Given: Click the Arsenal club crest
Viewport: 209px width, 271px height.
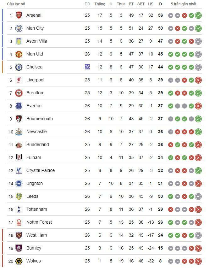Looking at the screenshot, I should tap(19, 15).
